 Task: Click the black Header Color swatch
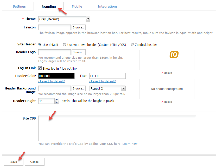(56, 76)
